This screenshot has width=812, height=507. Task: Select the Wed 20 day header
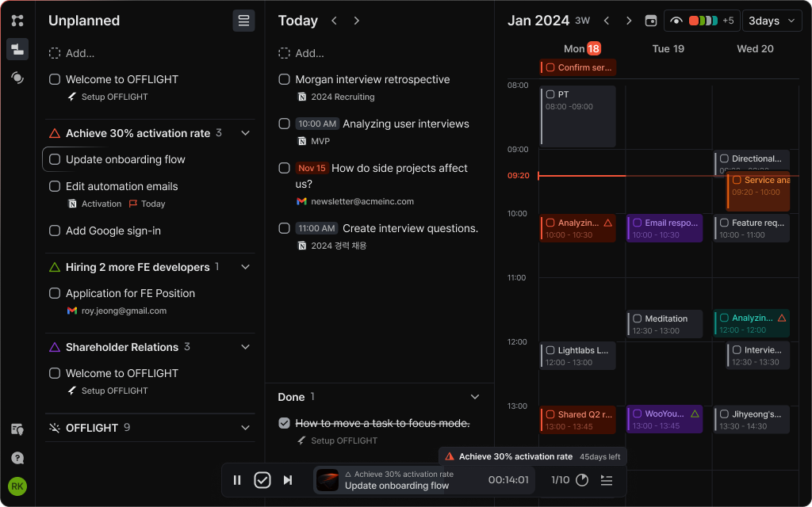click(755, 48)
